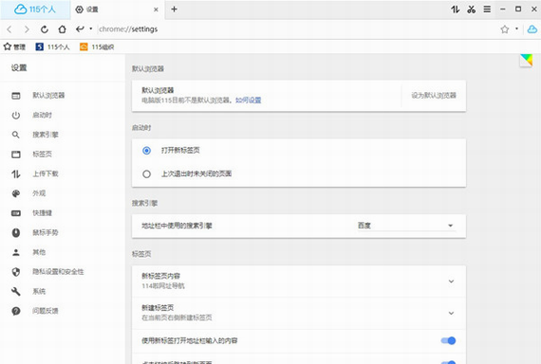Toggle 使用新标签打开地址栏输入的内容 switch
541x364 pixels.
click(448, 340)
